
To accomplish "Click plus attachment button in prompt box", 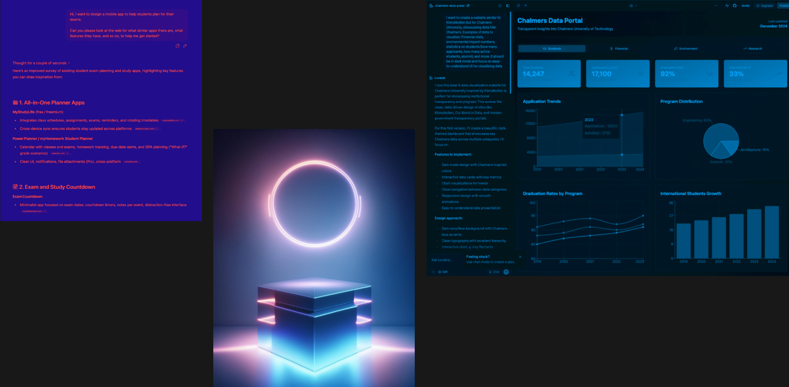I will (433, 272).
